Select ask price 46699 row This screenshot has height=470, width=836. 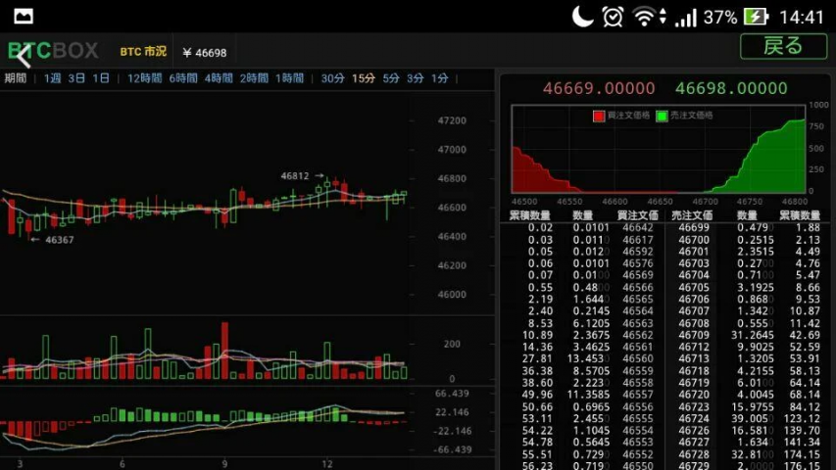point(694,227)
